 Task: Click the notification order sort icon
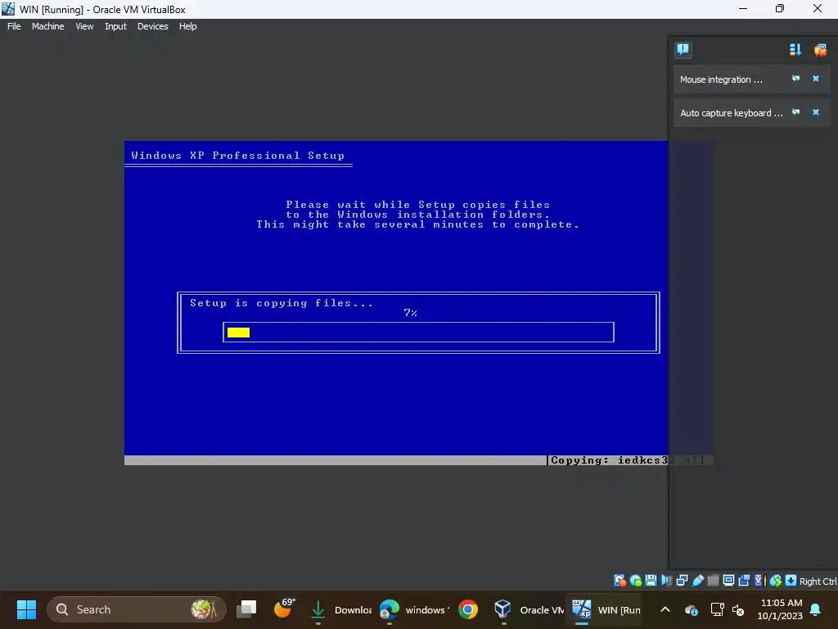[795, 50]
